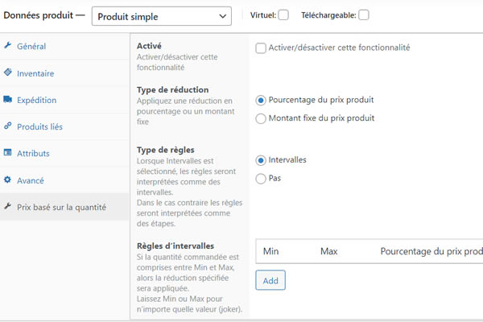
Task: Tick the Téléchargeable checkbox
Action: [364, 14]
